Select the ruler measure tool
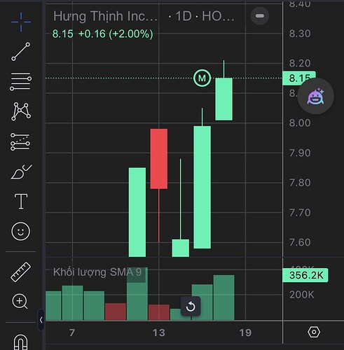Screen dimensions: 344x350 [20, 272]
